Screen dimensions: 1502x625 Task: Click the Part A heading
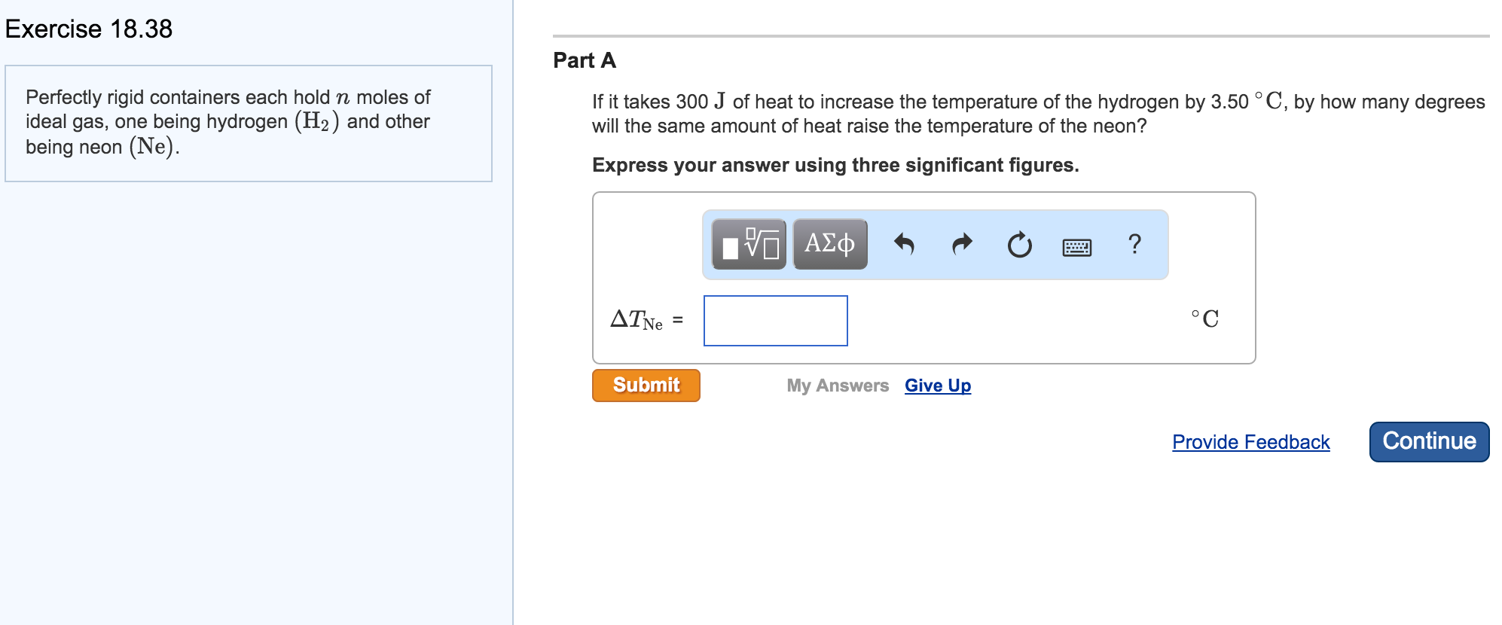tap(585, 60)
